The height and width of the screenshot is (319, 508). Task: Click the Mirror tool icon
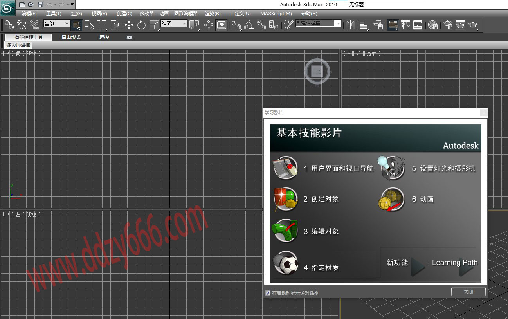tap(351, 25)
